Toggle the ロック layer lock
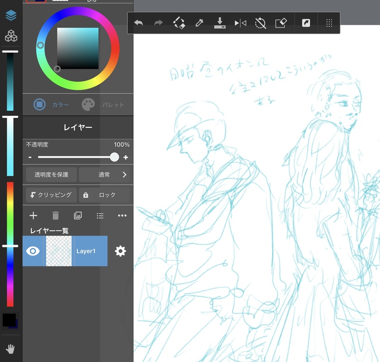Image resolution: width=380 pixels, height=362 pixels. [x=104, y=195]
